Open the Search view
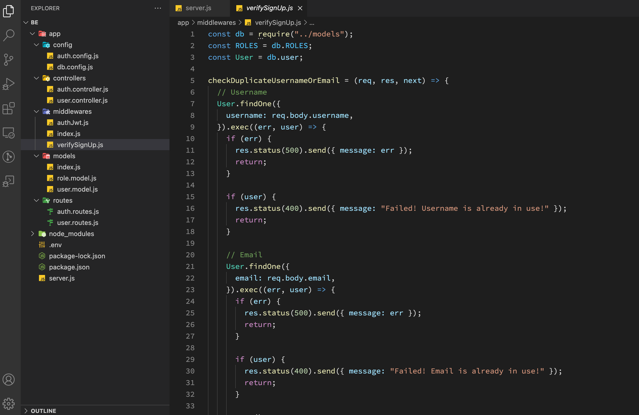The image size is (639, 415). 9,35
